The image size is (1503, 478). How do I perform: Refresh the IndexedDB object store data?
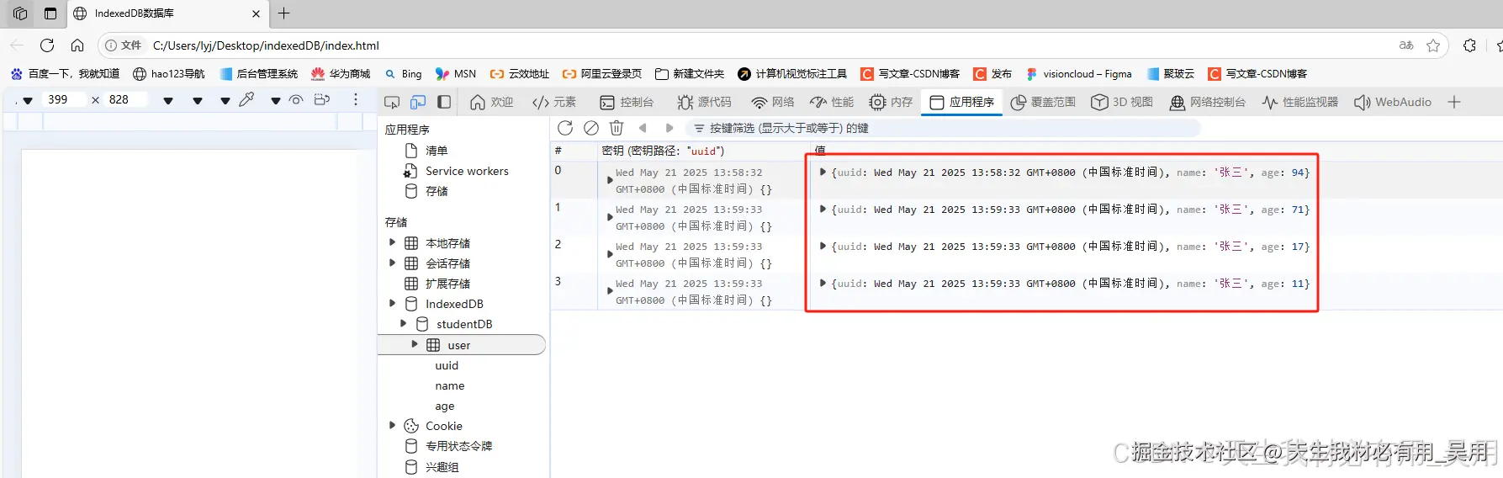tap(565, 128)
